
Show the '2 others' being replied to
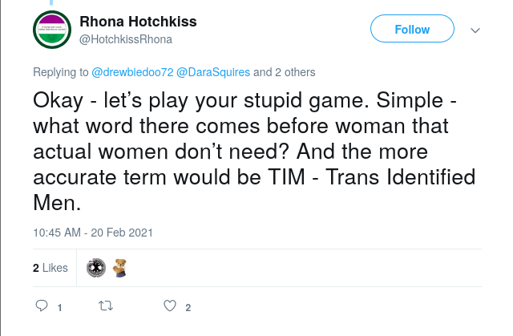point(294,72)
